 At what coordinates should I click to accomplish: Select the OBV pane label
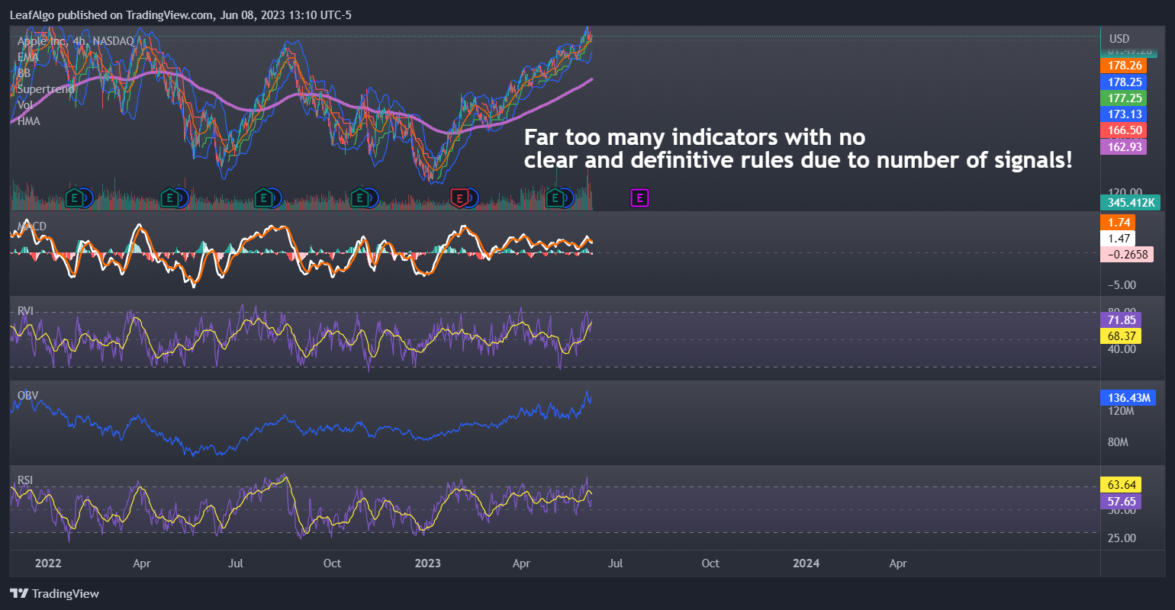click(27, 395)
